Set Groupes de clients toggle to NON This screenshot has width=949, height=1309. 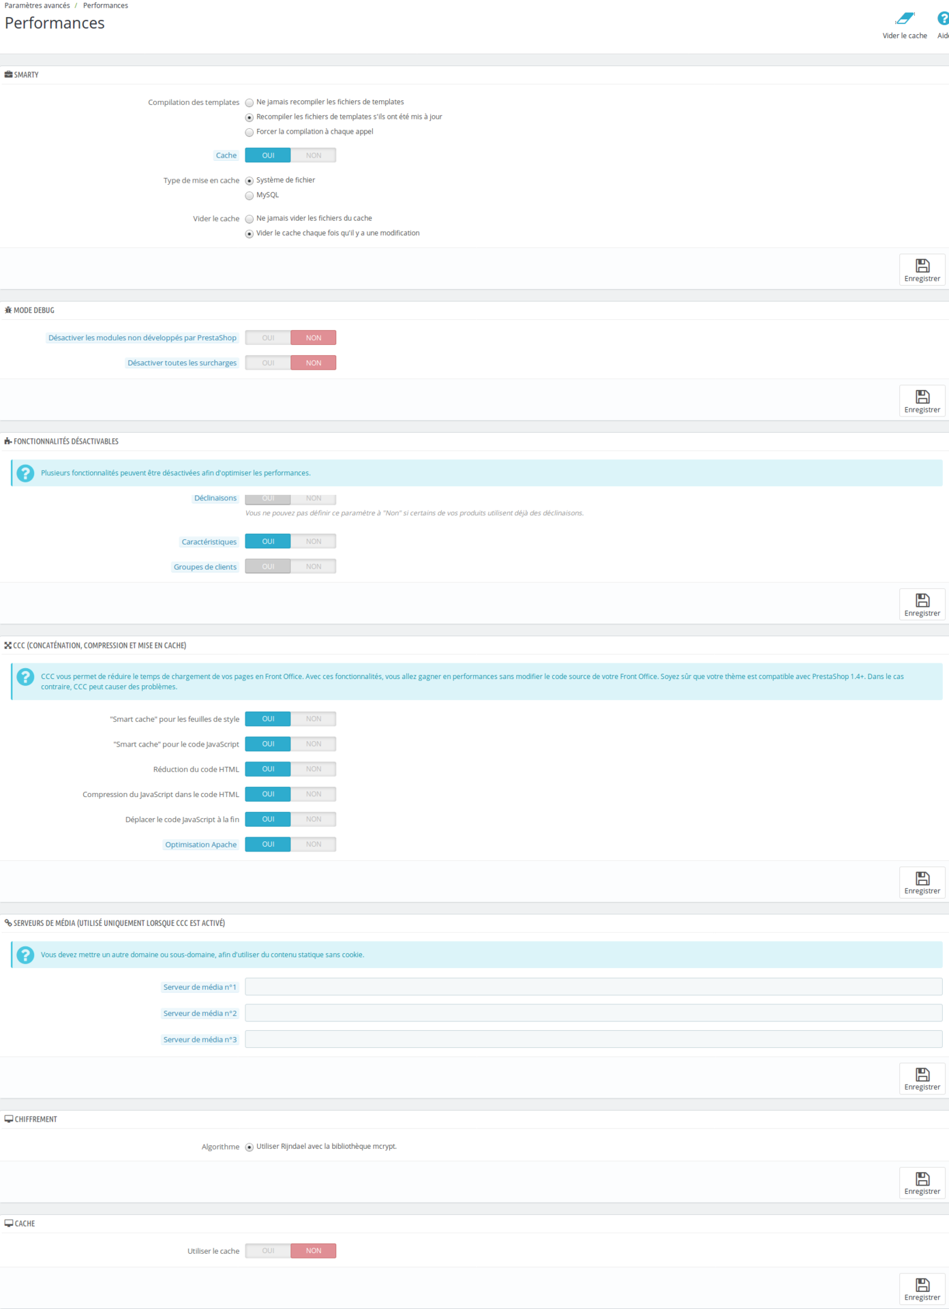click(314, 567)
